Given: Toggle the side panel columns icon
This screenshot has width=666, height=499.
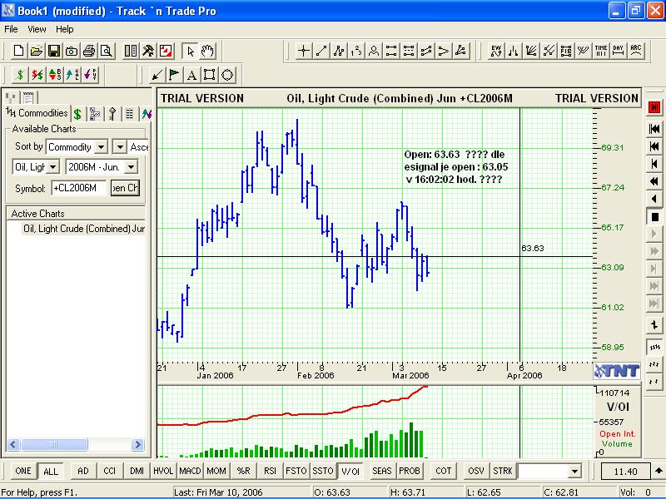Looking at the screenshot, I should 131,52.
